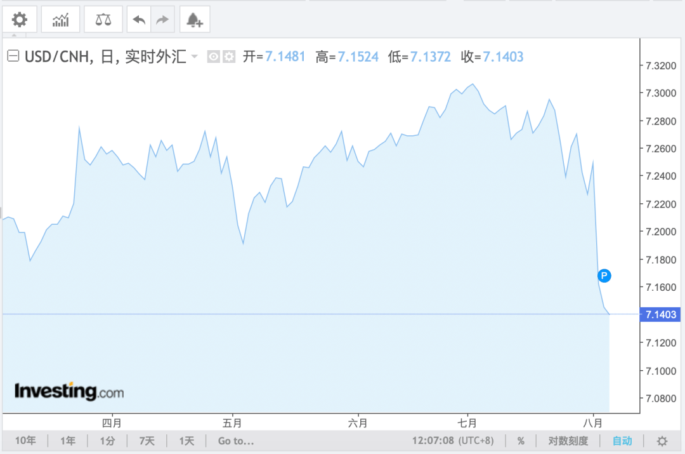Undo the last chart action
This screenshot has height=454, width=685.
(139, 20)
